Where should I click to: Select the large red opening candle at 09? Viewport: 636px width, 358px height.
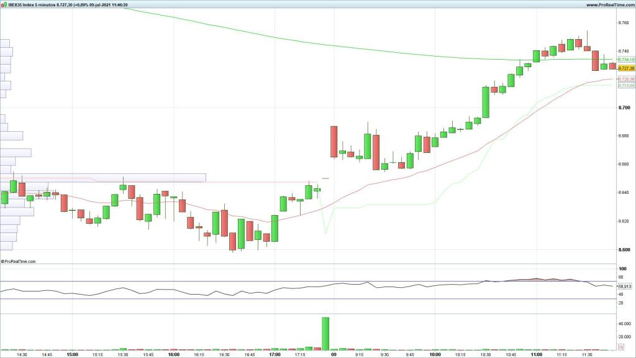334,141
